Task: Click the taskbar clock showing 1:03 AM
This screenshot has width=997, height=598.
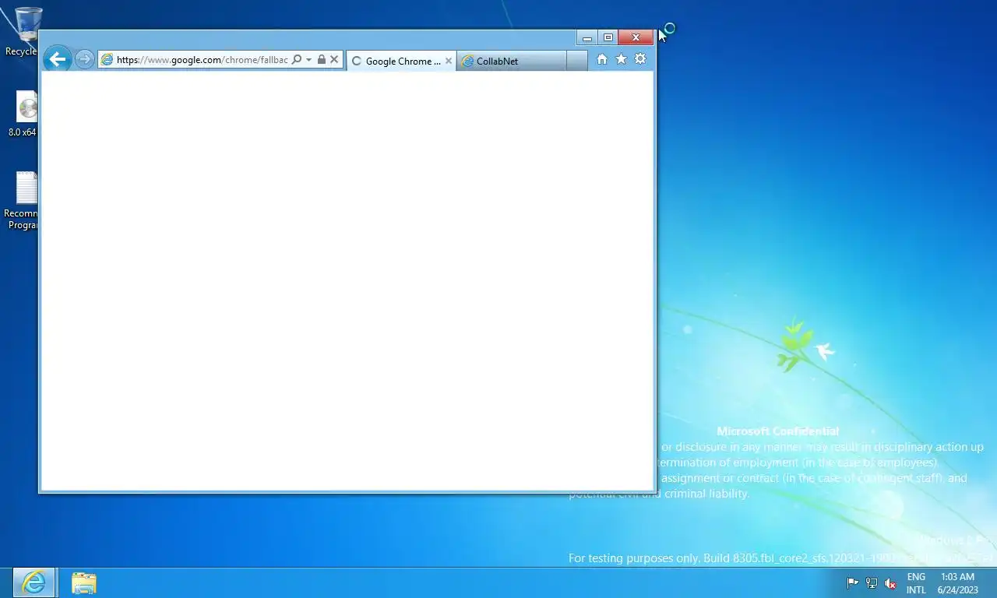Action: click(x=957, y=583)
